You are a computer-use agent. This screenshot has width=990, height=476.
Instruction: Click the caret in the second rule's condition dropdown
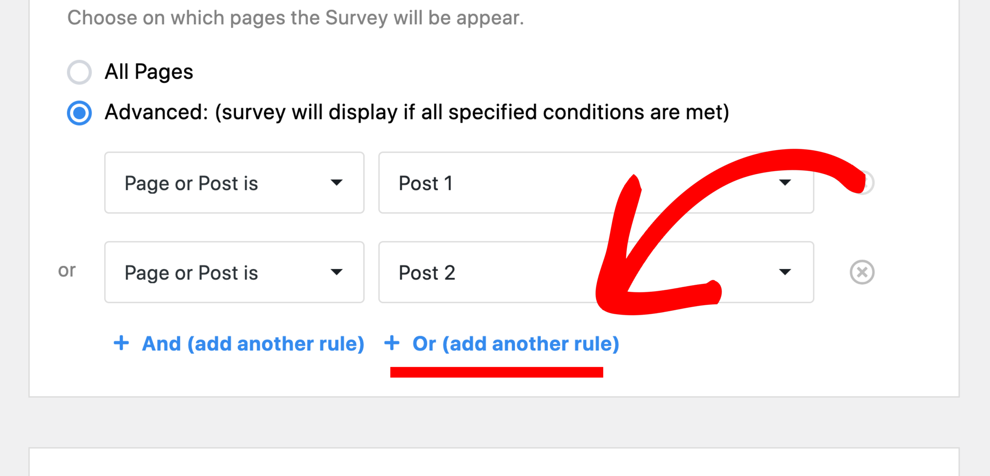click(x=336, y=272)
